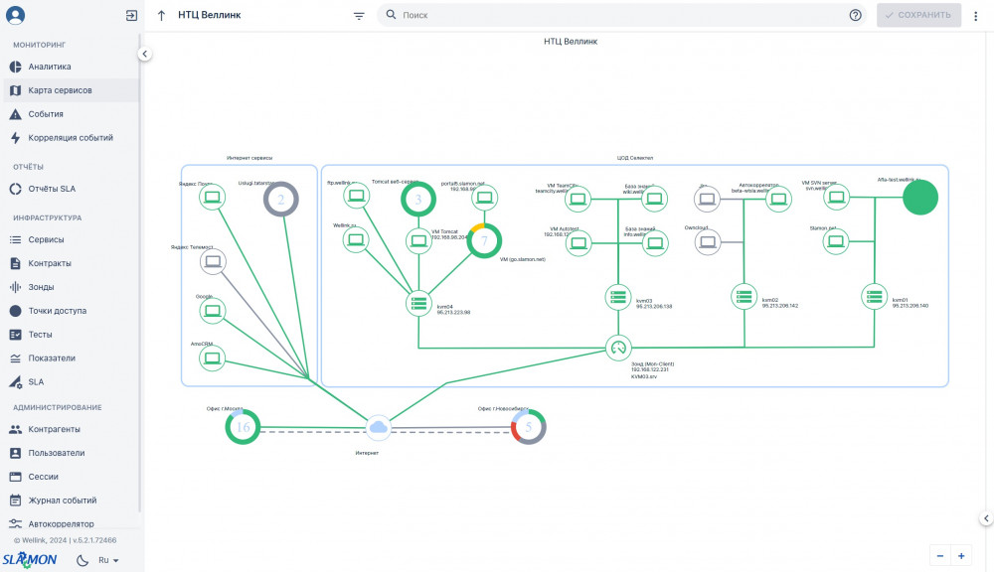Select the kvm04 server node
994x572 pixels.
(x=418, y=303)
